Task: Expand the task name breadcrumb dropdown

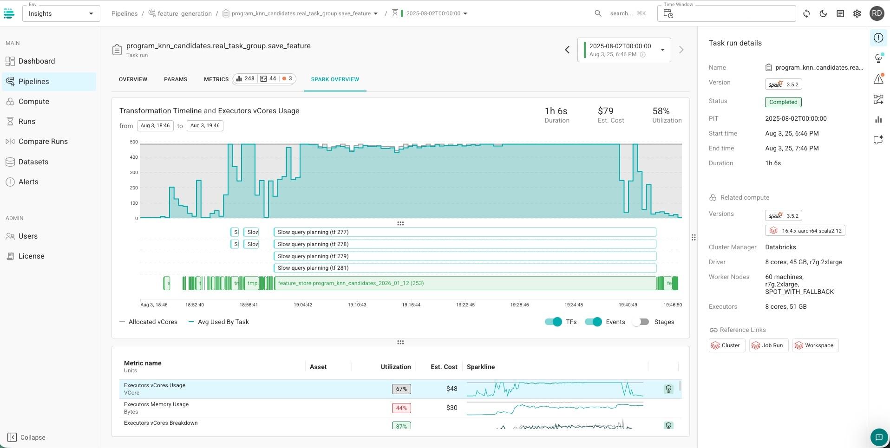Action: point(376,13)
